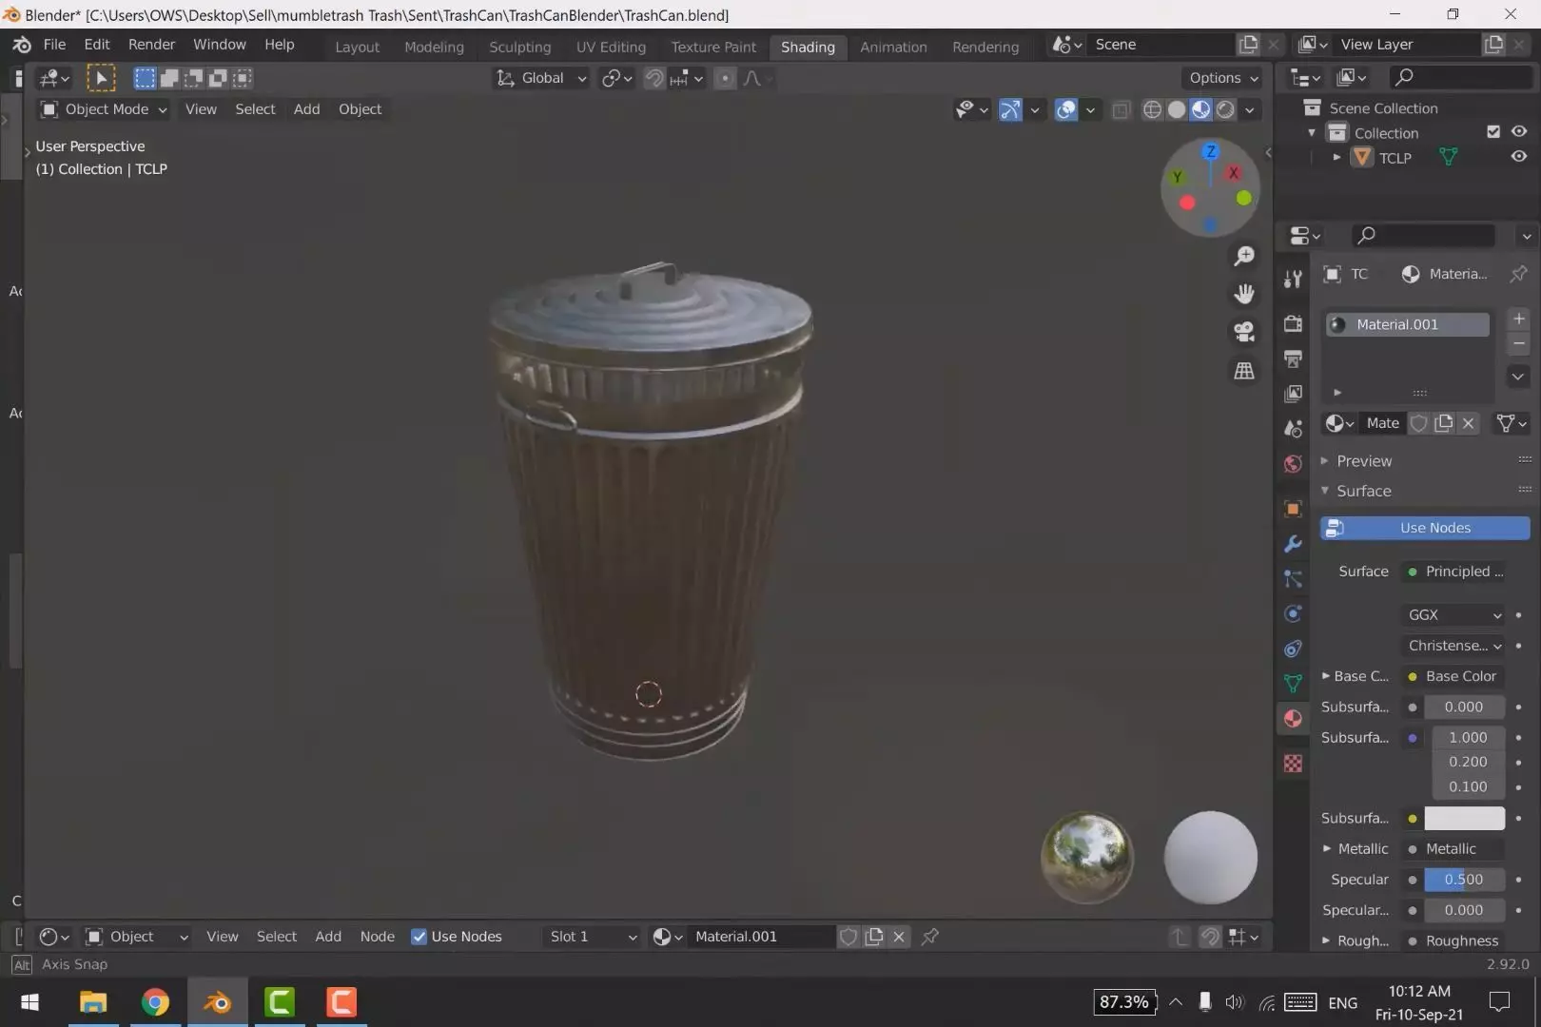Switch to Solid viewport shading
Viewport: 1541px width, 1027px height.
(x=1177, y=109)
